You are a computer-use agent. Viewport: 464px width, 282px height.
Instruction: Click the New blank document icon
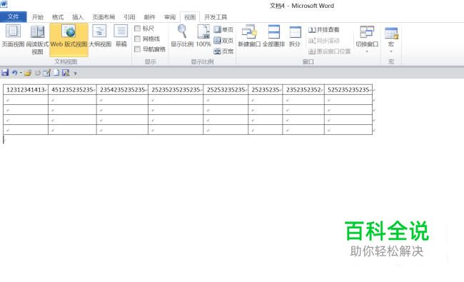coord(56,73)
